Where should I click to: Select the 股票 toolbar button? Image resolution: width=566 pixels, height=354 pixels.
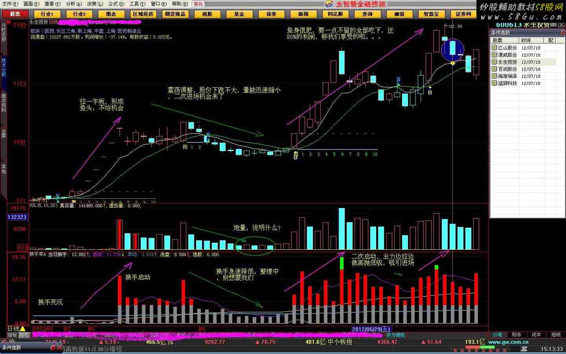coord(15,14)
